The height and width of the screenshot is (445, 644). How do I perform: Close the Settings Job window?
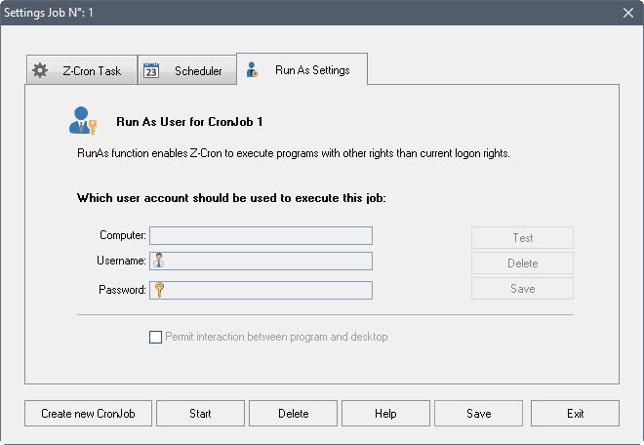pyautogui.click(x=628, y=13)
